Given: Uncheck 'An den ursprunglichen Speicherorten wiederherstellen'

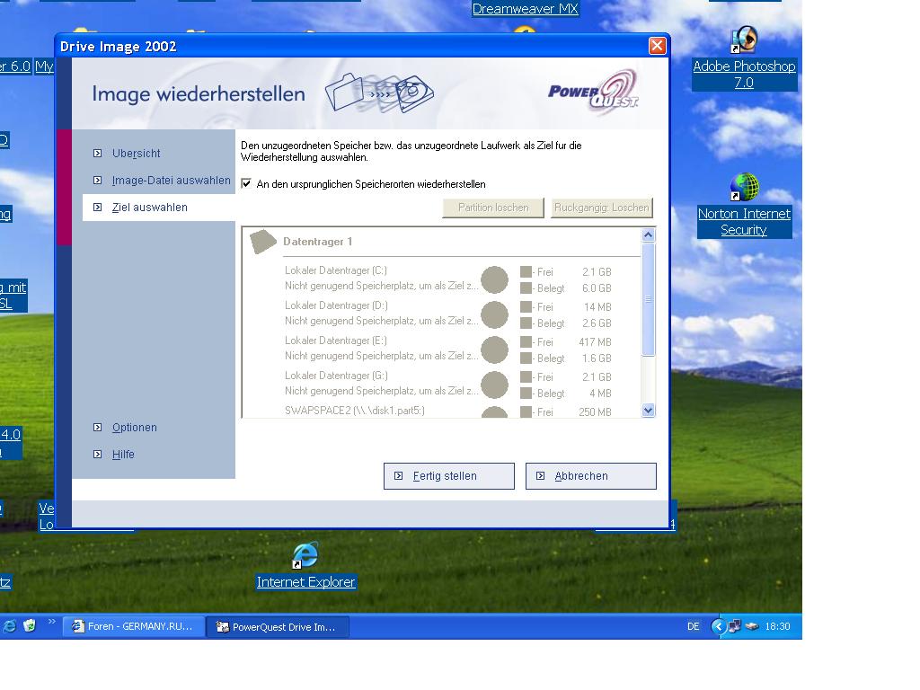Looking at the screenshot, I should (x=246, y=183).
